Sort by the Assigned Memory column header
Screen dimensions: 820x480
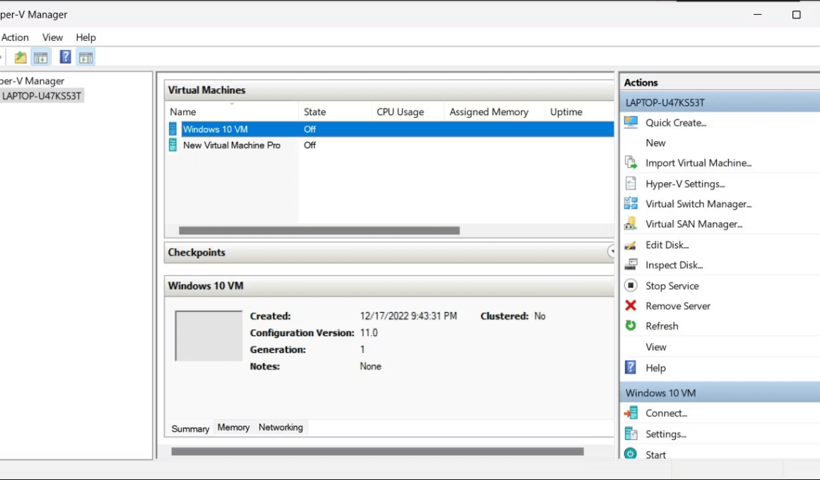(494, 112)
